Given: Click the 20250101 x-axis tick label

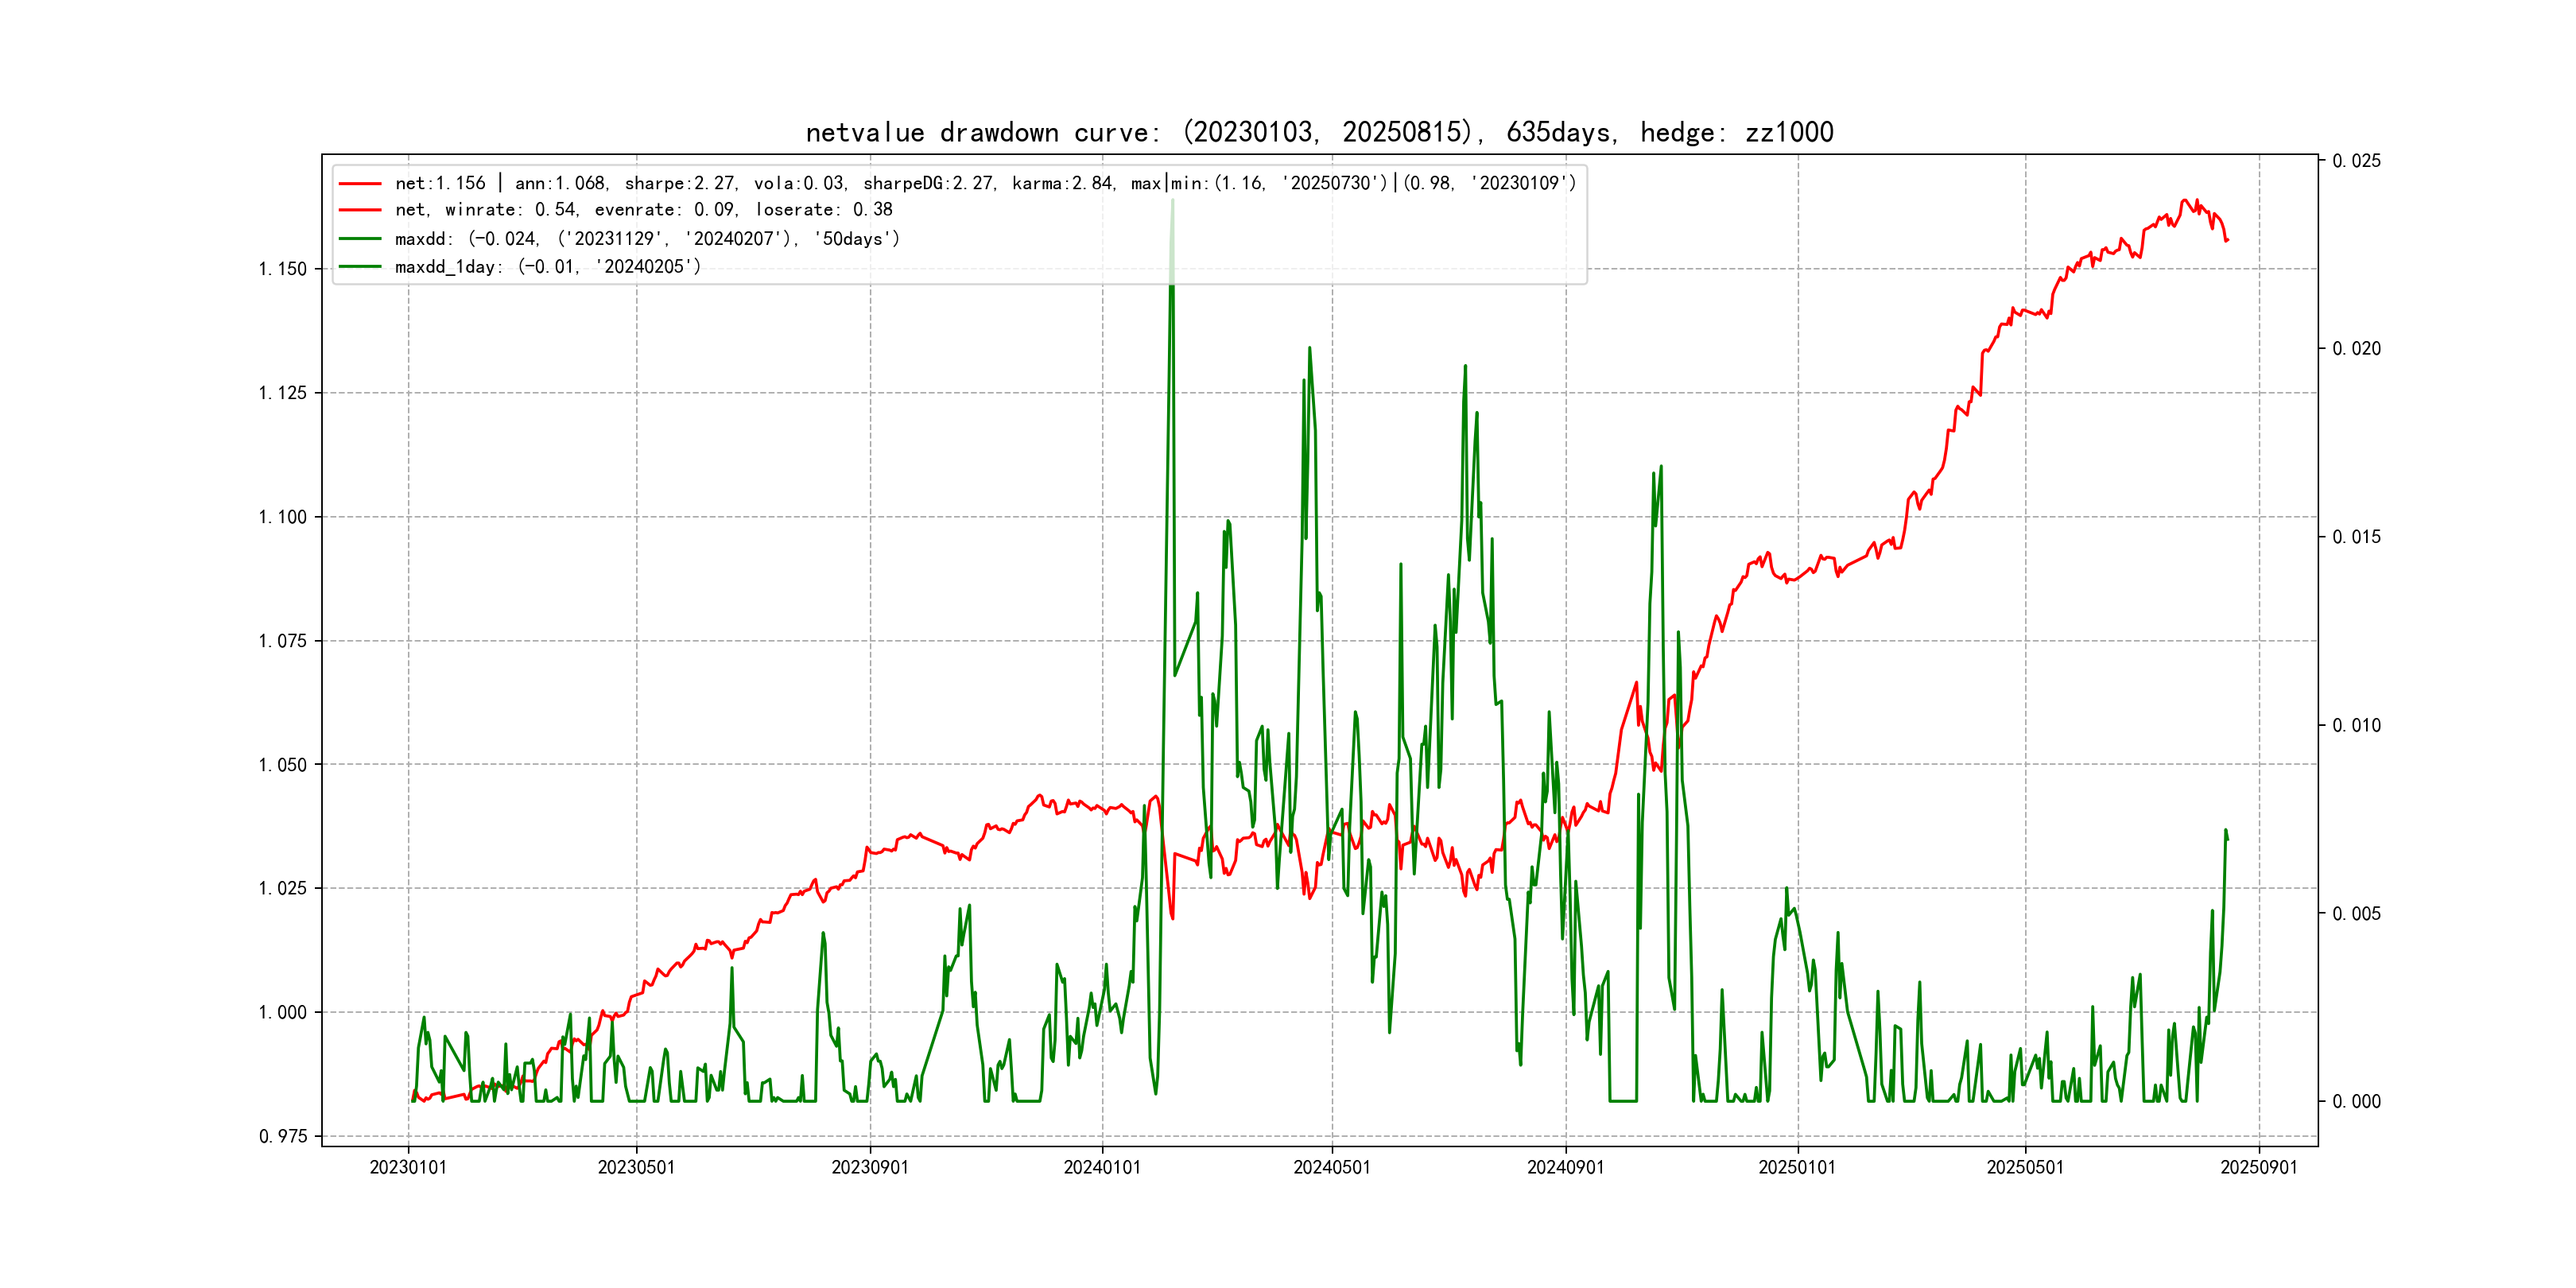Looking at the screenshot, I should coord(1797,1168).
